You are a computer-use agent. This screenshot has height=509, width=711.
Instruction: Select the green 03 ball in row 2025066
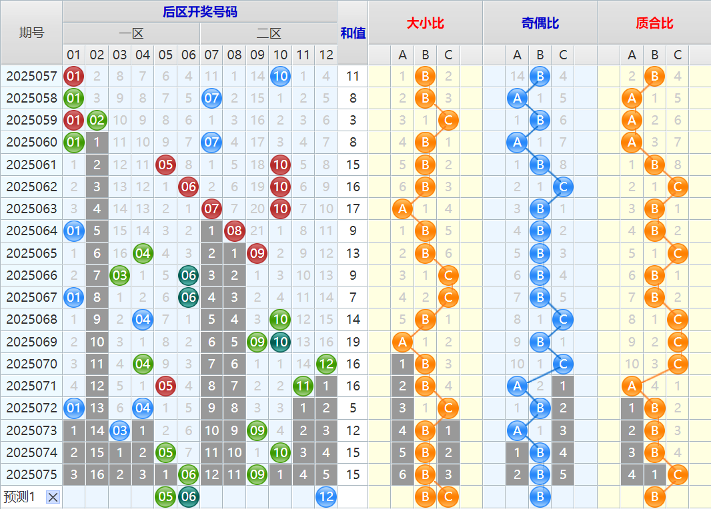[119, 275]
